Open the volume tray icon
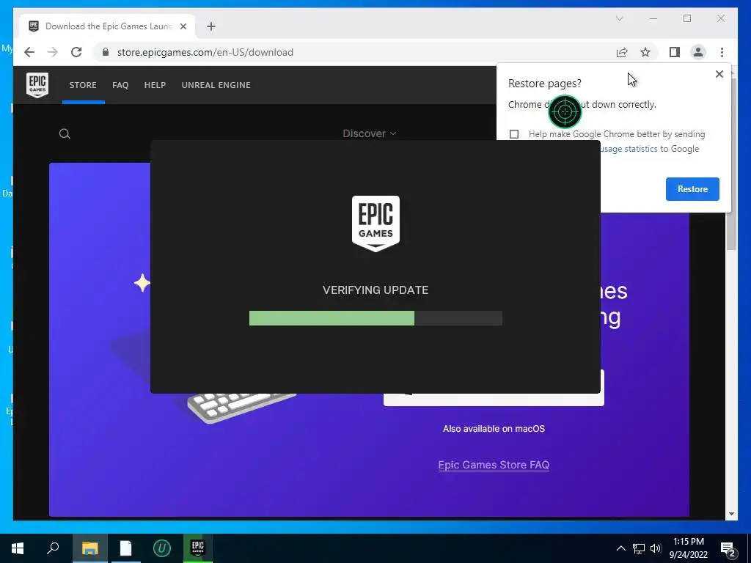 coord(656,548)
